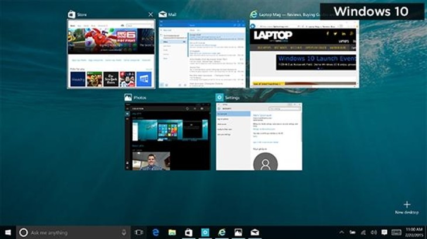The image size is (427, 239).
Task: Open File Explorer from the taskbar
Action: [172, 233]
